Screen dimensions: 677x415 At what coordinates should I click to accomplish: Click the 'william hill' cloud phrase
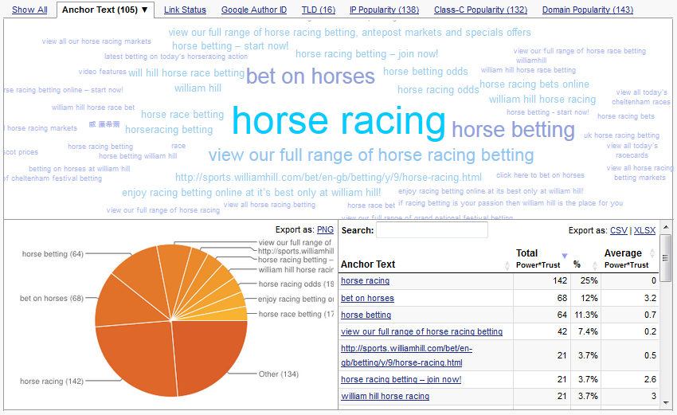[198, 88]
